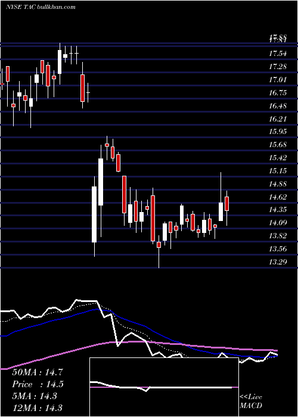Click the 13.82 price axis label
This screenshot has width=298, height=417.
point(278,236)
